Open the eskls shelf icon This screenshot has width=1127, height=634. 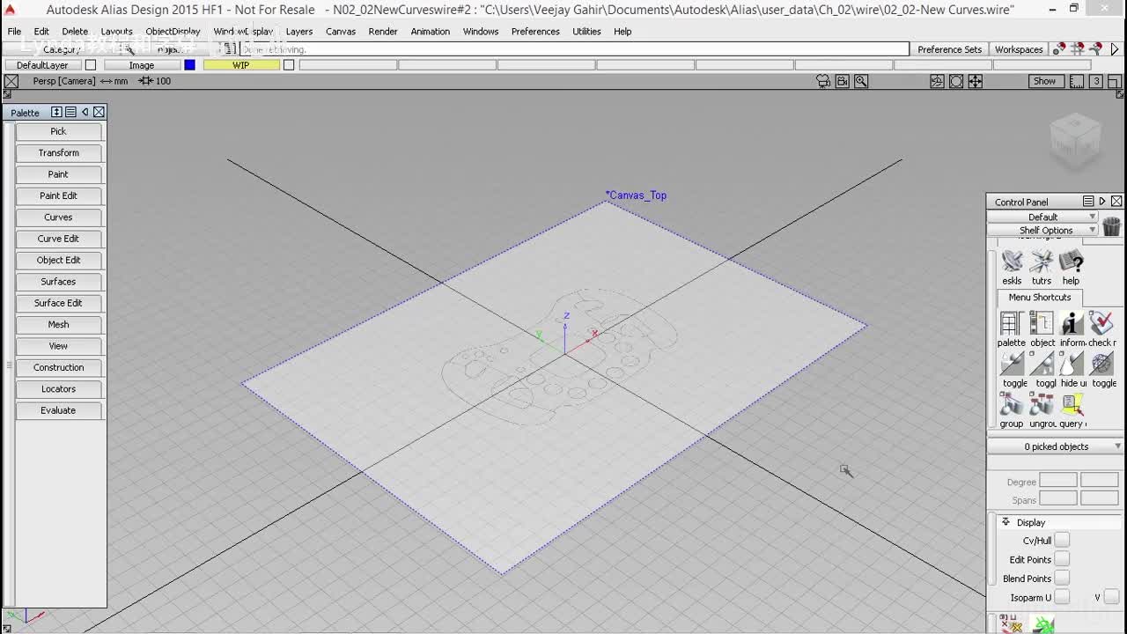(x=1013, y=262)
